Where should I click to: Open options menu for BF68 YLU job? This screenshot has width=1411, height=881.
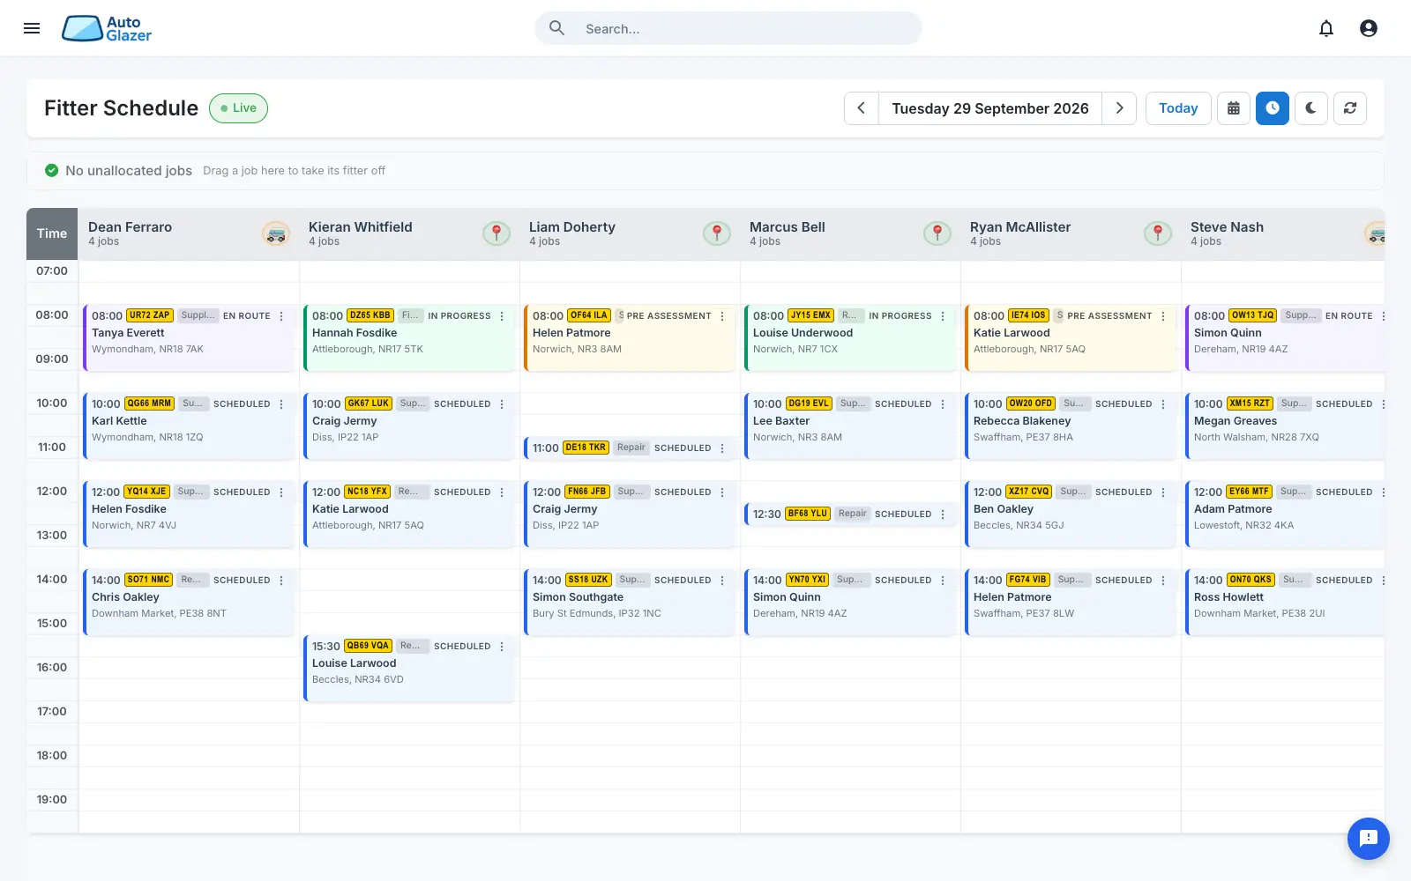pos(943,515)
